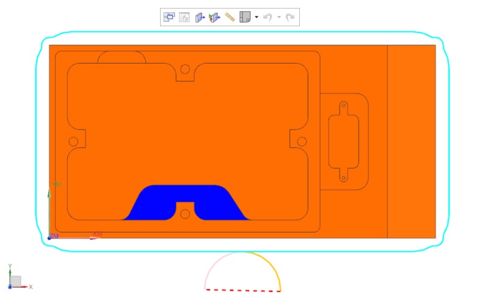Select the semicircular tab at top left
This screenshot has width=499, height=306.
pyautogui.click(x=122, y=57)
